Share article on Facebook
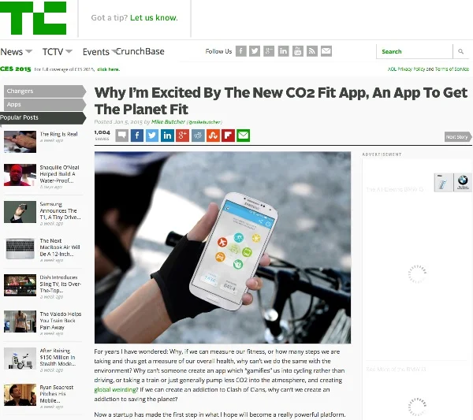Image resolution: width=473 pixels, height=420 pixels. click(x=137, y=136)
